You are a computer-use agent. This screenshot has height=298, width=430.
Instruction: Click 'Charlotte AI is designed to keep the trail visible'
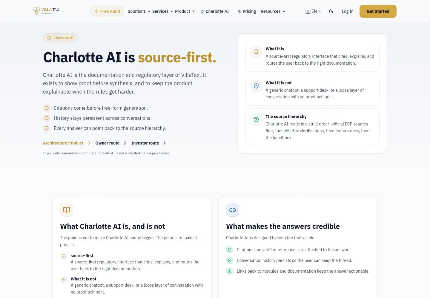(271, 238)
